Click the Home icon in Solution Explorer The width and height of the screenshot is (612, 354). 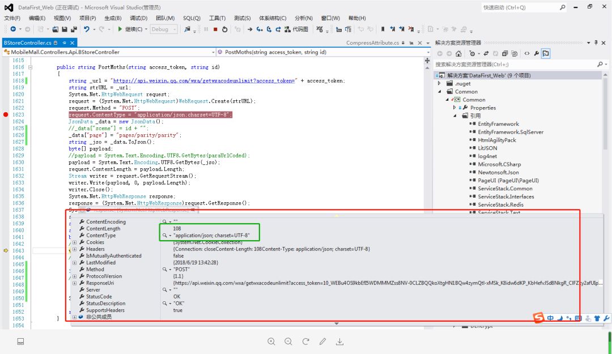(458, 53)
